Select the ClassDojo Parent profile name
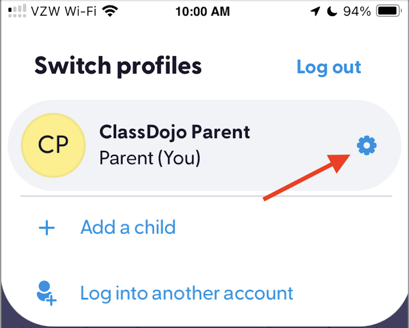The image size is (409, 328). tap(175, 132)
